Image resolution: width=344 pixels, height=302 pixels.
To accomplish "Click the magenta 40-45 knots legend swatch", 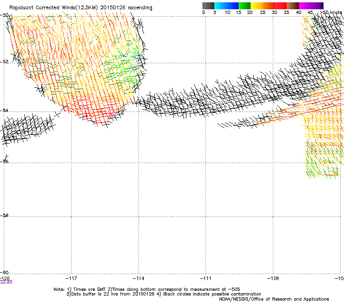I will [305, 6].
